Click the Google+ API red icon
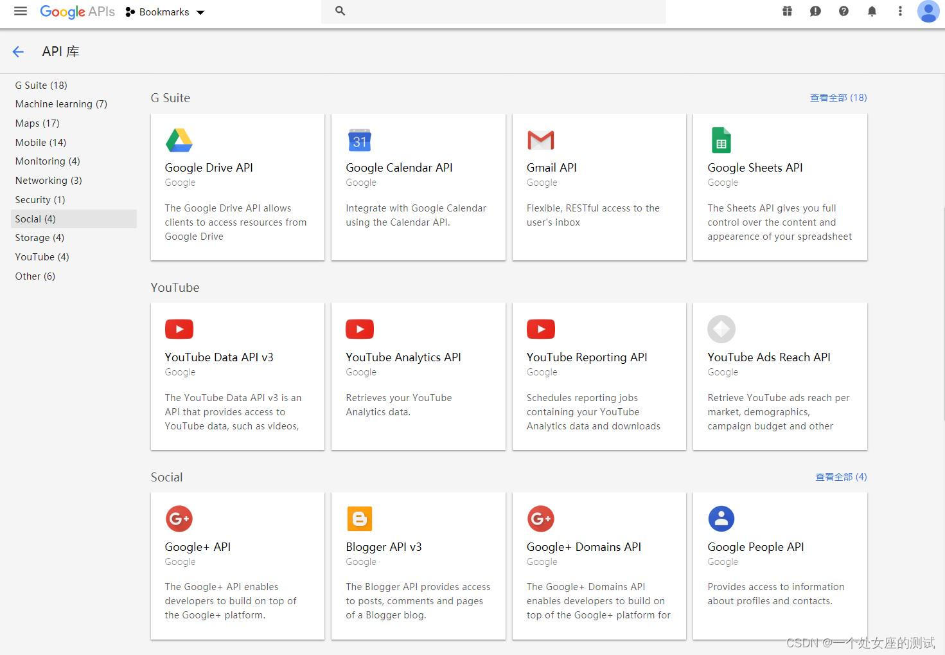This screenshot has height=655, width=945. [179, 519]
